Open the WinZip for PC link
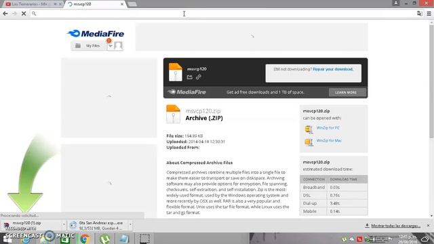This screenshot has height=244, width=434. pos(328,128)
